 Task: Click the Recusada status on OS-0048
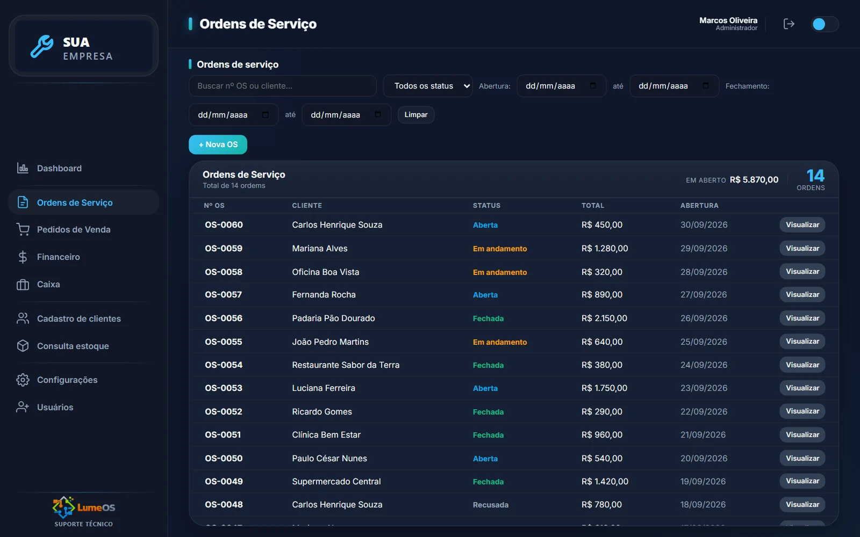pos(491,505)
